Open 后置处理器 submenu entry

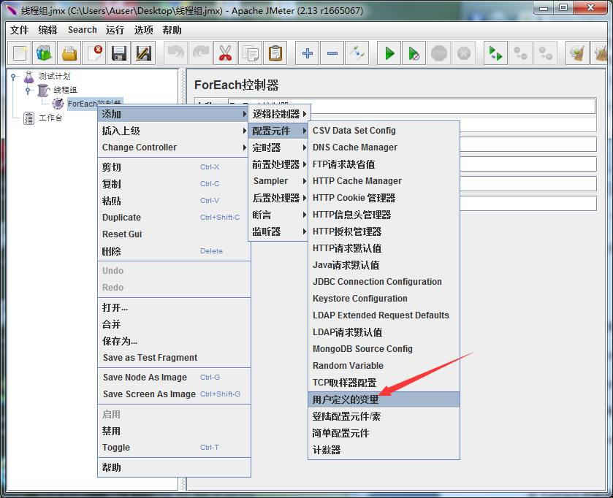click(278, 198)
